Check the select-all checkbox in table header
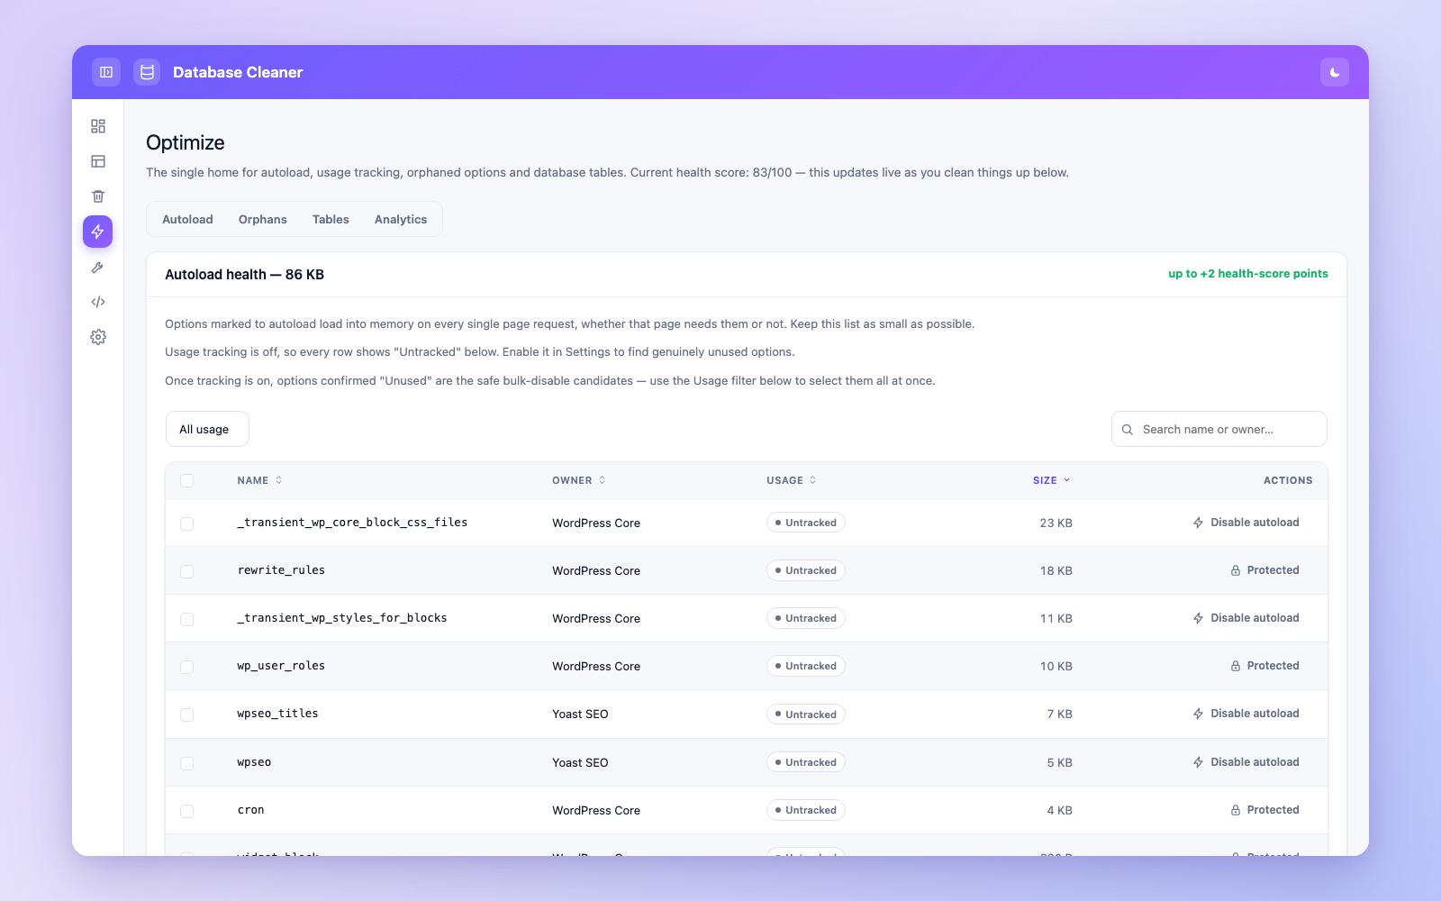Screen dimensions: 1441x901 pyautogui.click(x=187, y=480)
